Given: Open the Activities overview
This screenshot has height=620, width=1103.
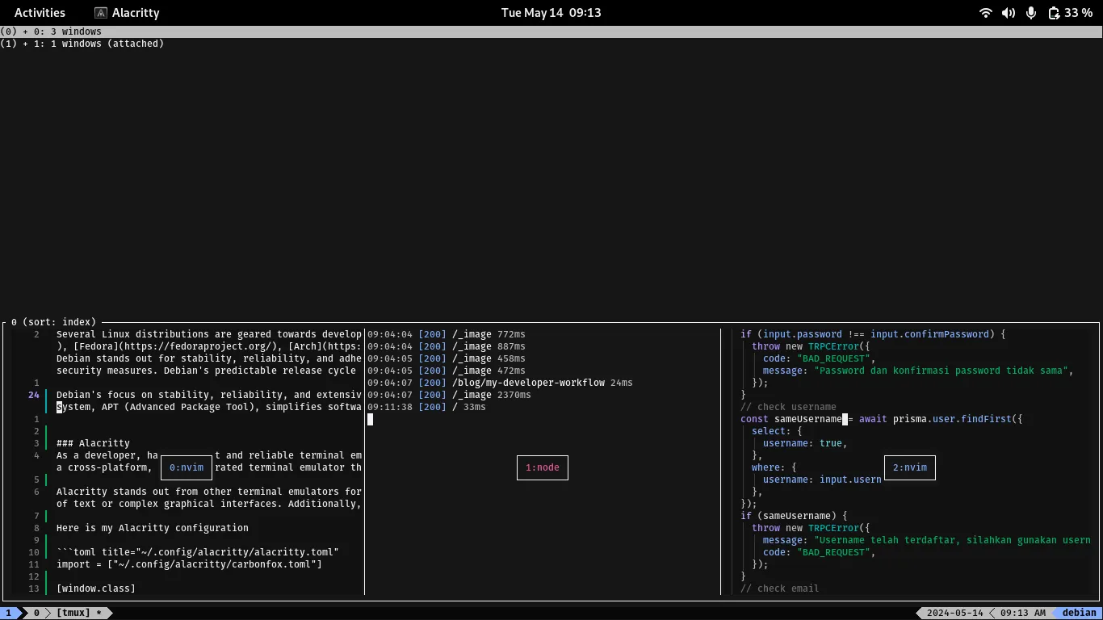Looking at the screenshot, I should point(39,12).
